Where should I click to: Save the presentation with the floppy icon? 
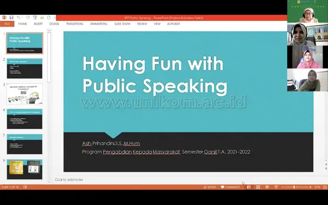tap(11, 17)
